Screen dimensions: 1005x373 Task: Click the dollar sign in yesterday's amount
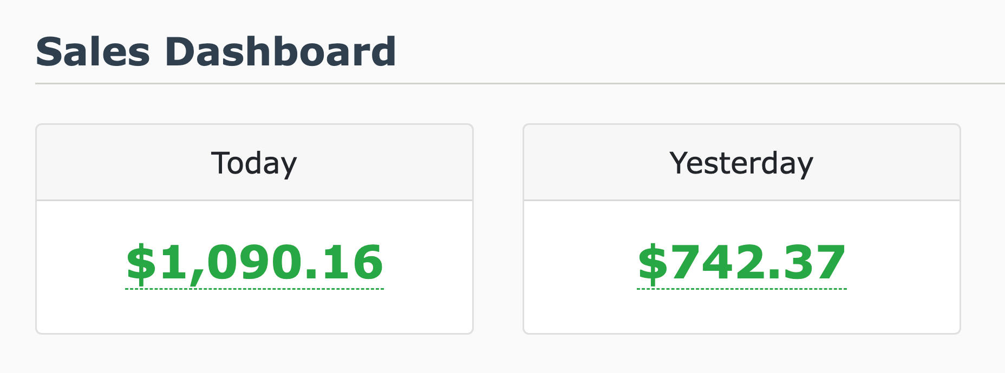(x=652, y=263)
